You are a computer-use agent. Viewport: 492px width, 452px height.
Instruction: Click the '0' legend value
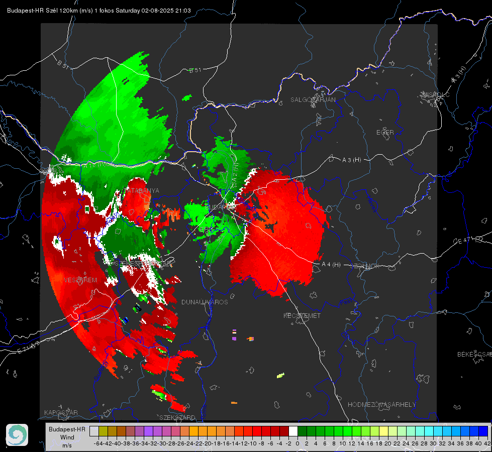pyautogui.click(x=298, y=443)
